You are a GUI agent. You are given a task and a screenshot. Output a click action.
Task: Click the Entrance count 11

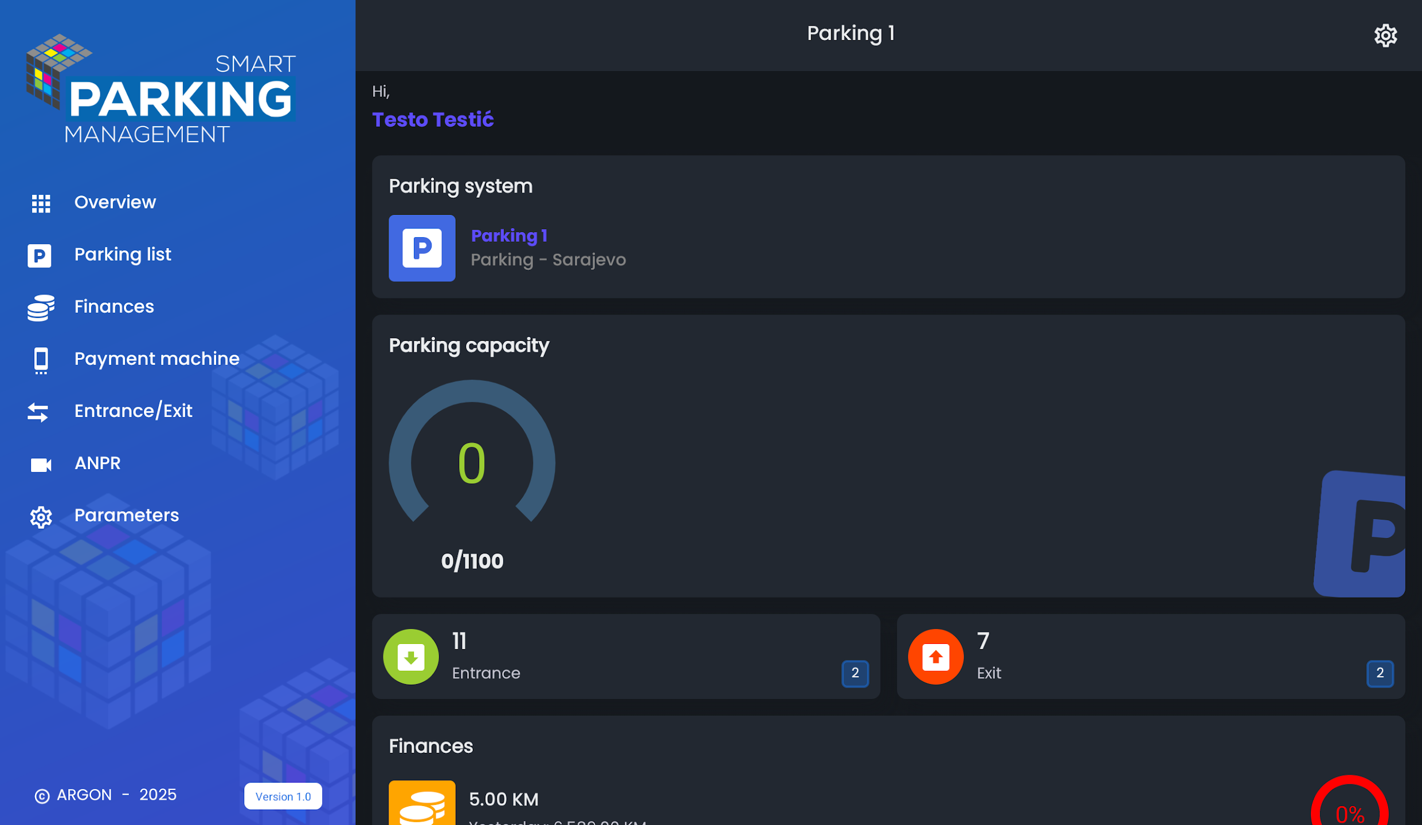point(459,641)
